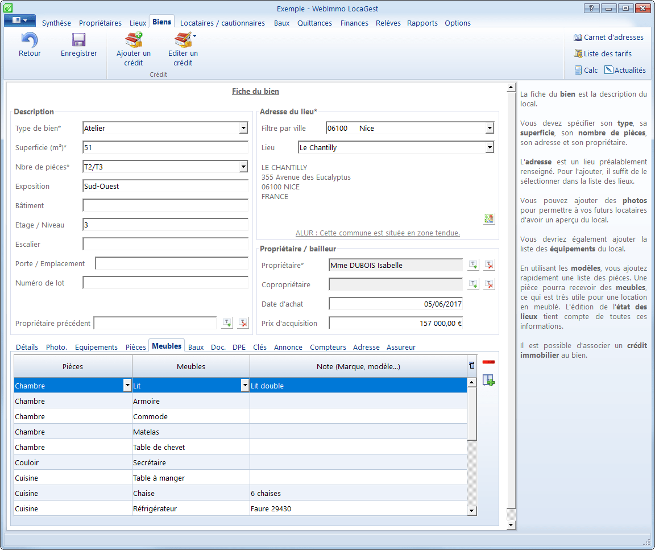655x550 pixels.
Task: Select owner using Propriétaire add icon
Action: point(473,265)
